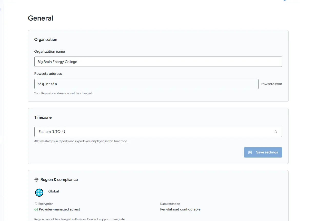Image resolution: width=316 pixels, height=221 pixels.
Task: Click the Per-dataset configurable value
Action: (x=180, y=209)
